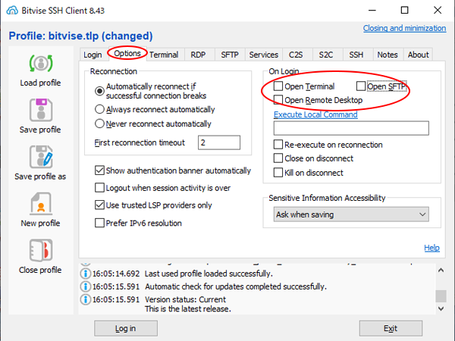Screen dimensions: 455x341
Task: Open the C2S tab
Action: (296, 55)
